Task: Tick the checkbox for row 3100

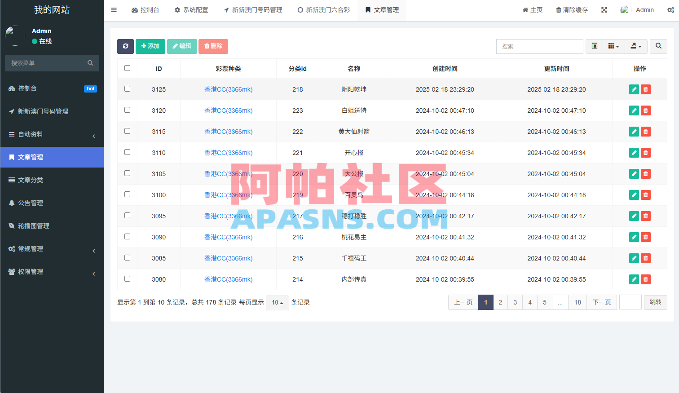Action: 128,194
